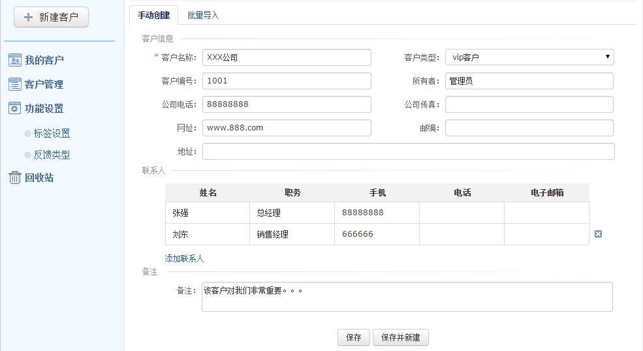The width and height of the screenshot is (643, 351).
Task: Click the 回收站 trash can icon
Action: pyautogui.click(x=15, y=177)
